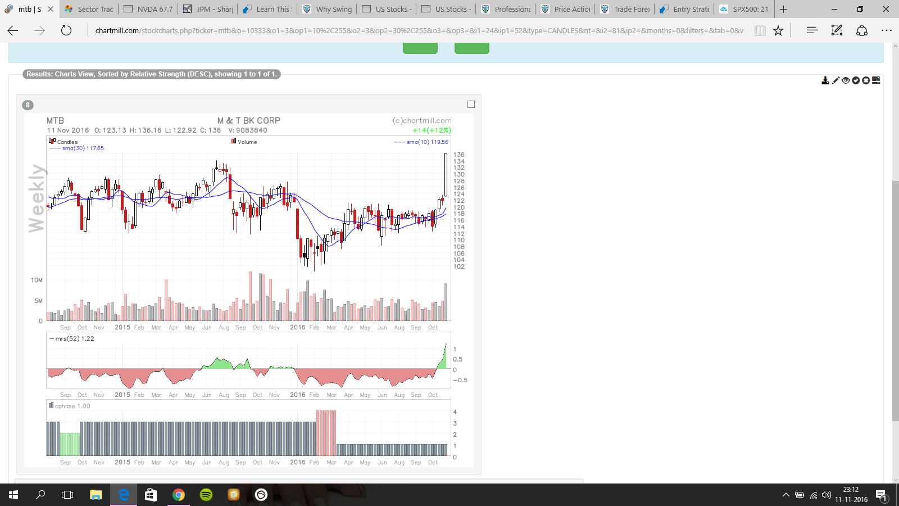Screen dimensions: 899x506
Task: Click the volume speaker icon in tray
Action: pos(827,495)
